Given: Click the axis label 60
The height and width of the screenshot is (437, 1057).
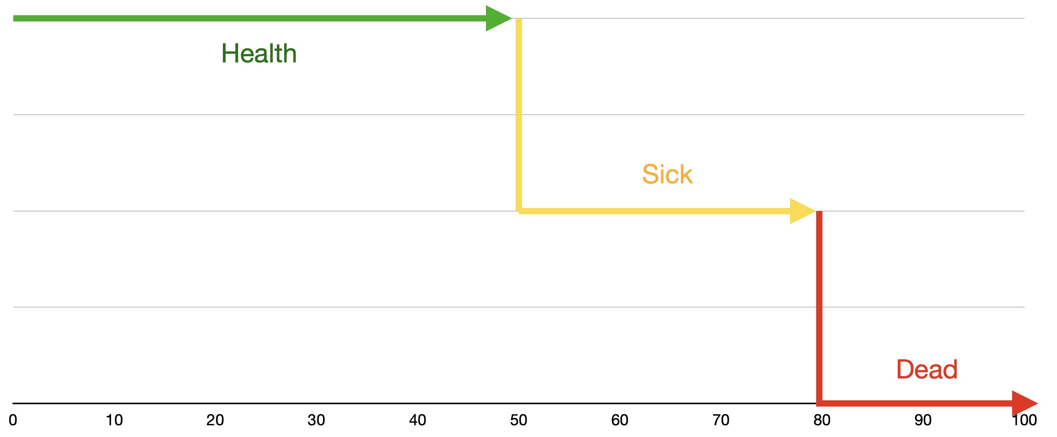Looking at the screenshot, I should (619, 420).
